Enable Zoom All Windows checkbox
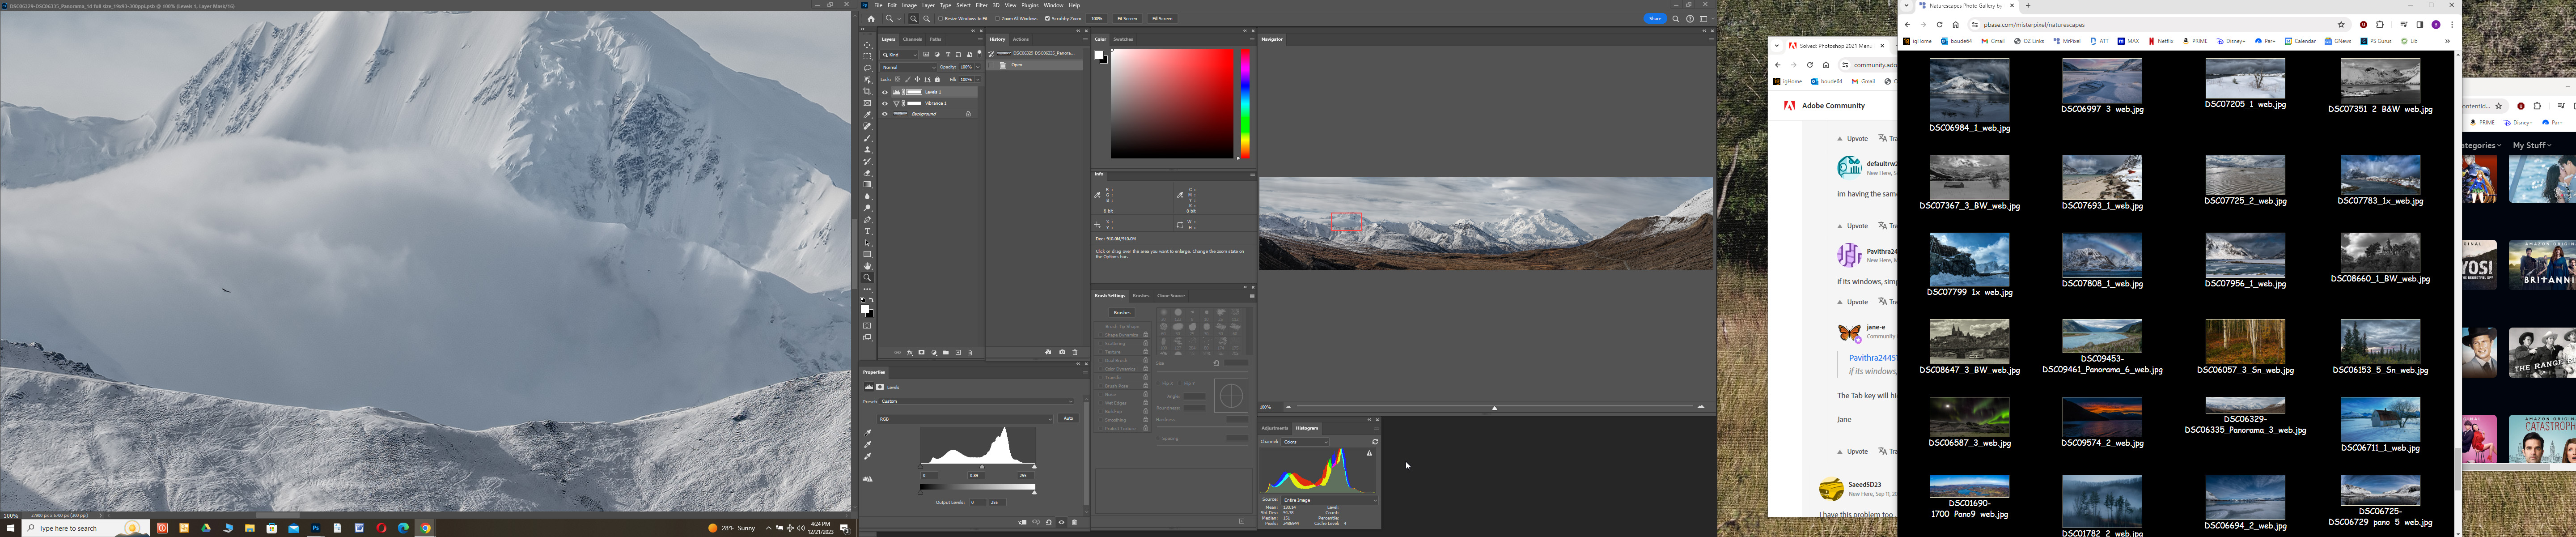Viewport: 2576px width, 537px height. coord(997,19)
